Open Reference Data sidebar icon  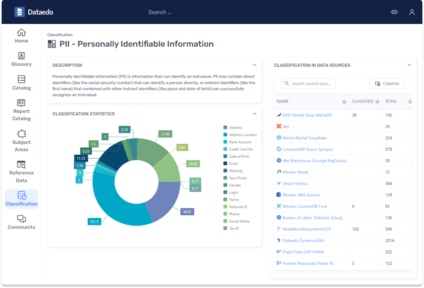(x=21, y=165)
